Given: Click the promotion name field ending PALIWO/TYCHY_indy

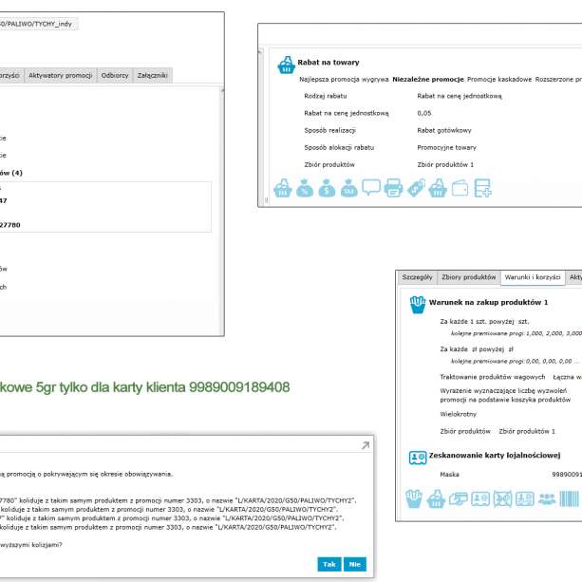Looking at the screenshot, I should tap(37, 24).
